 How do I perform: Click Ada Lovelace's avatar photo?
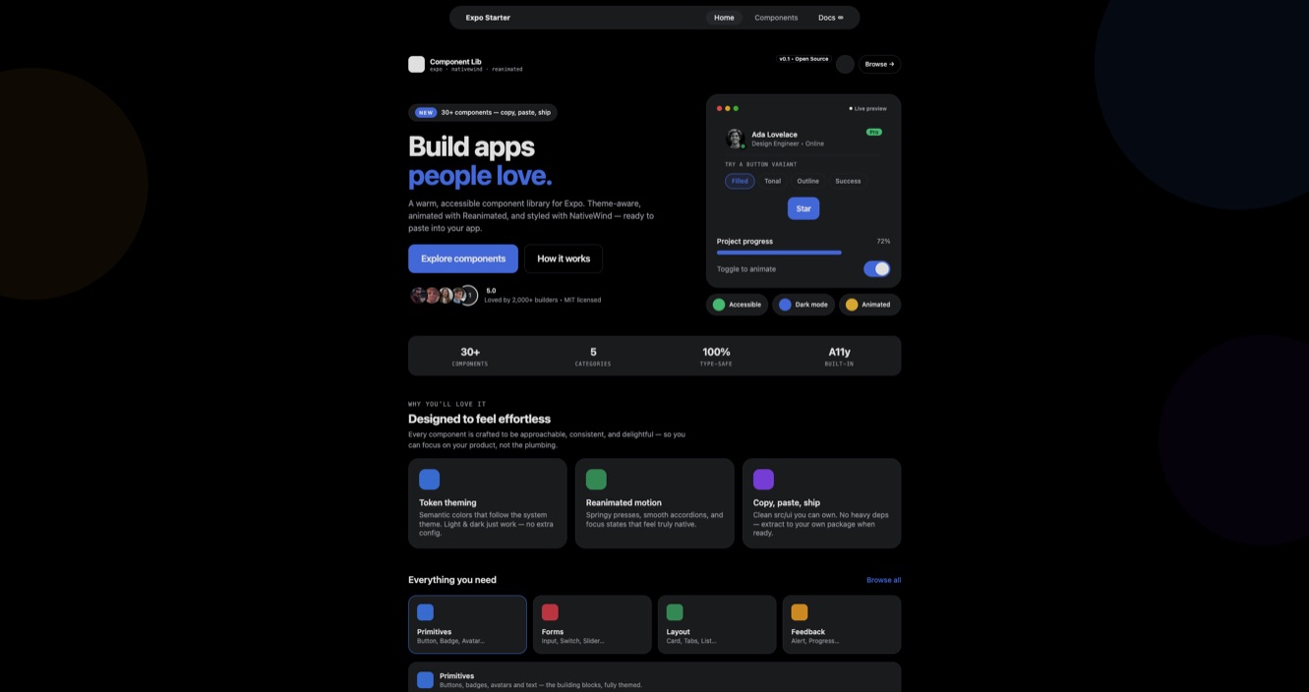point(735,139)
